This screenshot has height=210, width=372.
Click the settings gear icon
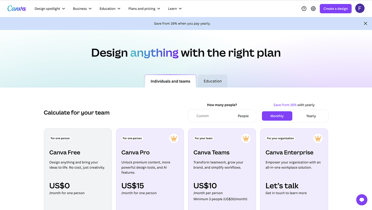(313, 8)
